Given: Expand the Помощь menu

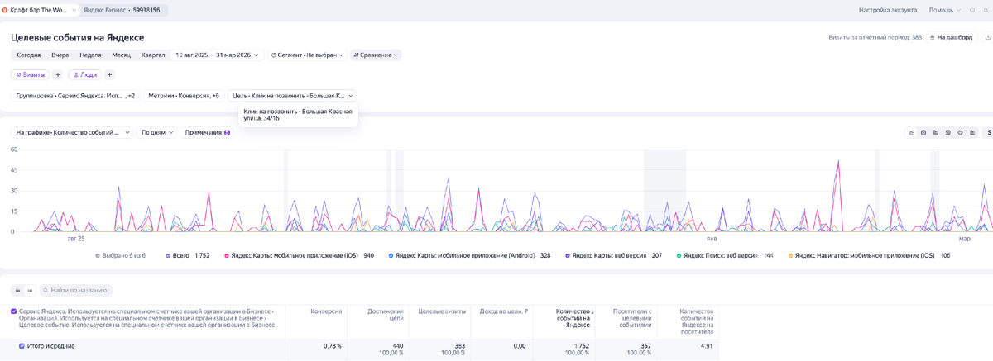Looking at the screenshot, I should (944, 10).
